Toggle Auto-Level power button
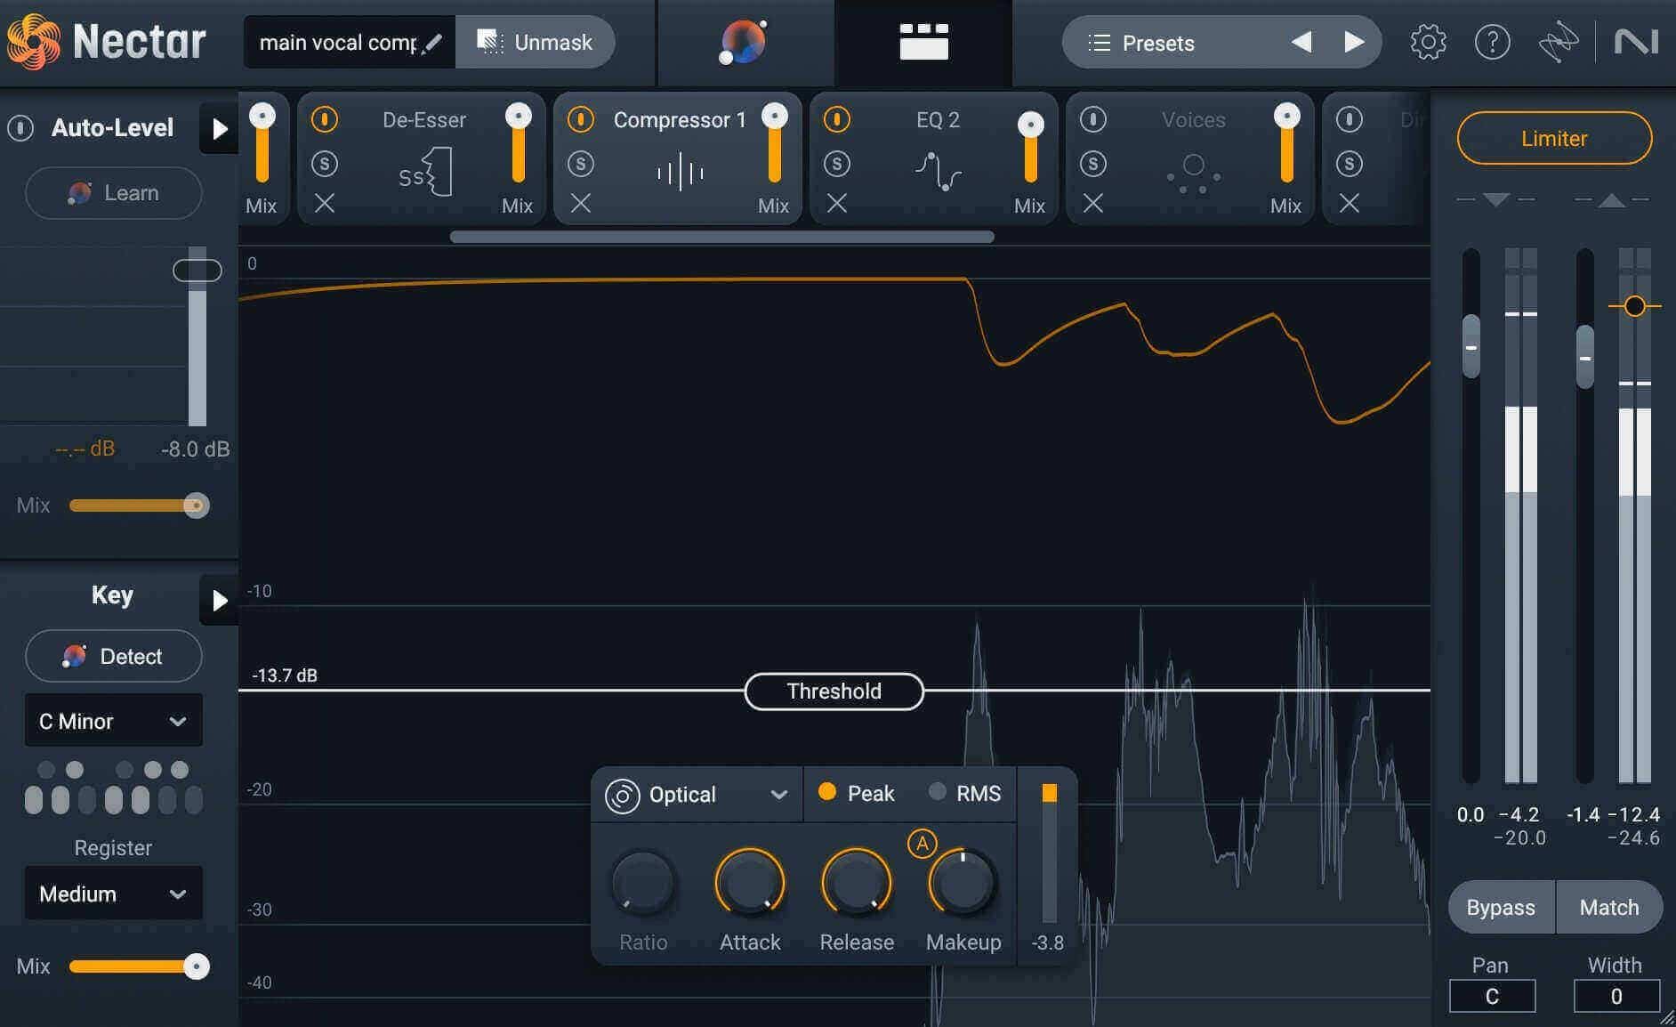Viewport: 1676px width, 1027px height. pos(20,128)
